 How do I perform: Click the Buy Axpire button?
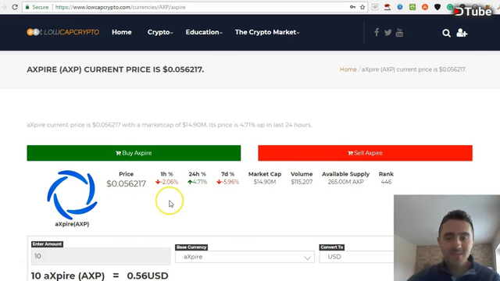click(x=134, y=153)
